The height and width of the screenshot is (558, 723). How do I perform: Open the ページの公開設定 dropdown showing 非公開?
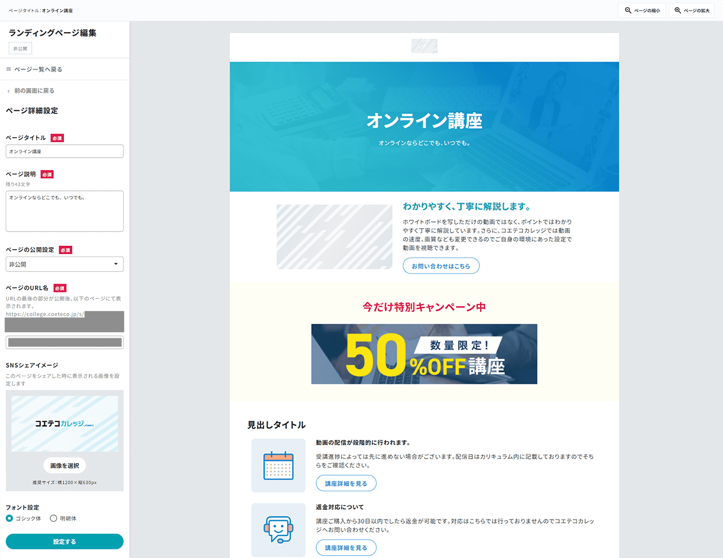(x=64, y=264)
